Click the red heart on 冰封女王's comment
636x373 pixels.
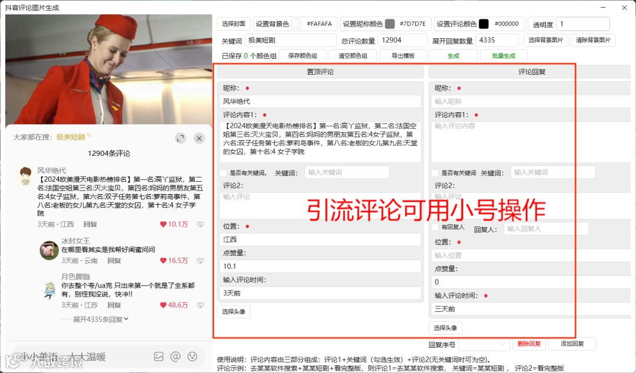pyautogui.click(x=163, y=261)
